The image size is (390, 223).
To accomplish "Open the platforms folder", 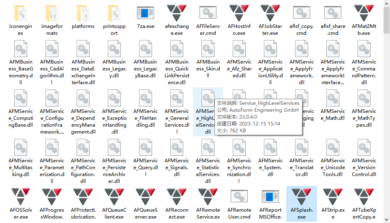I will coord(83,14).
